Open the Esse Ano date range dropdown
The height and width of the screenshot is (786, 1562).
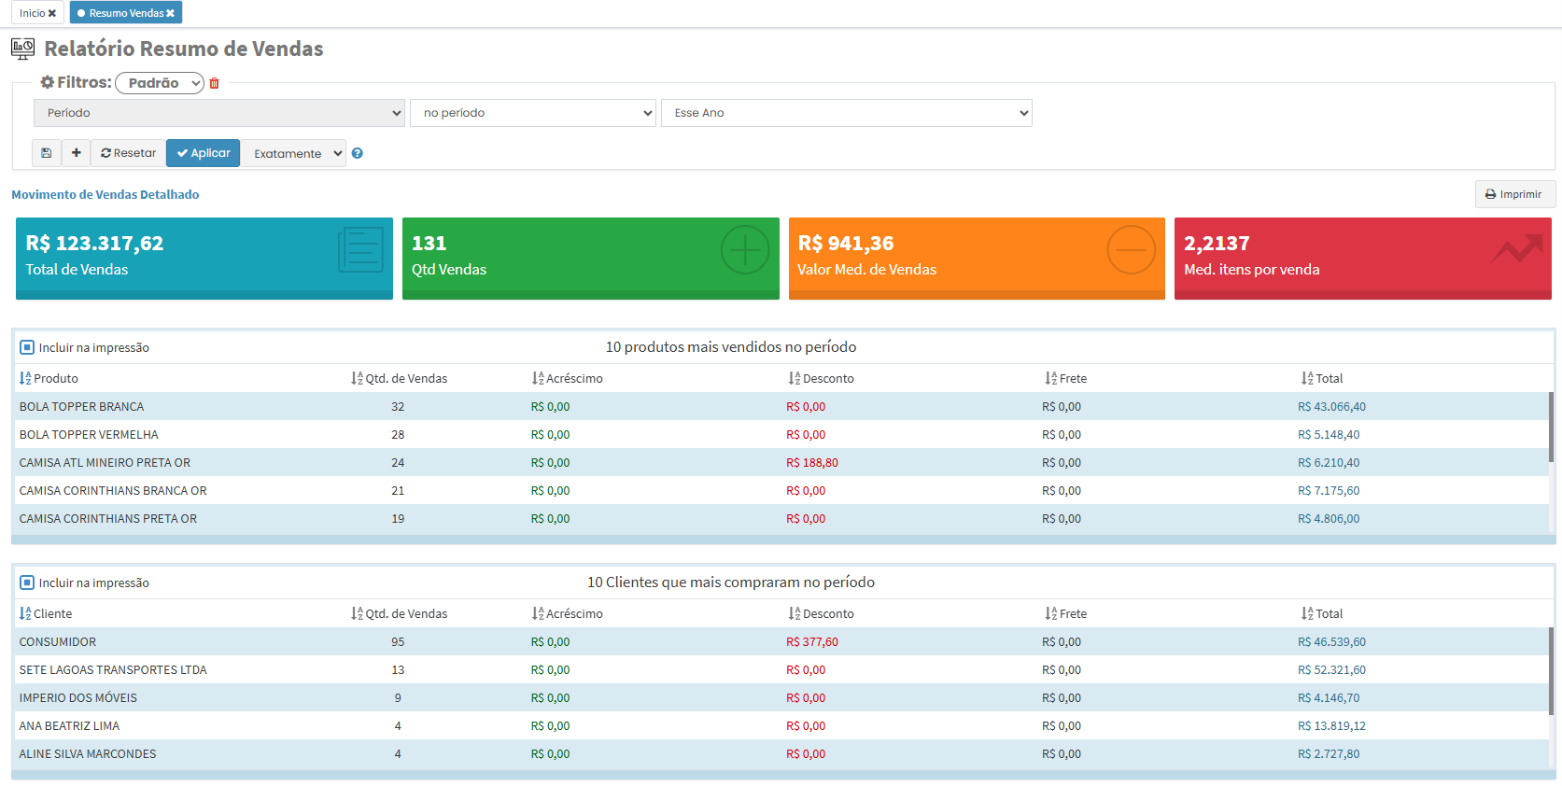coord(846,113)
